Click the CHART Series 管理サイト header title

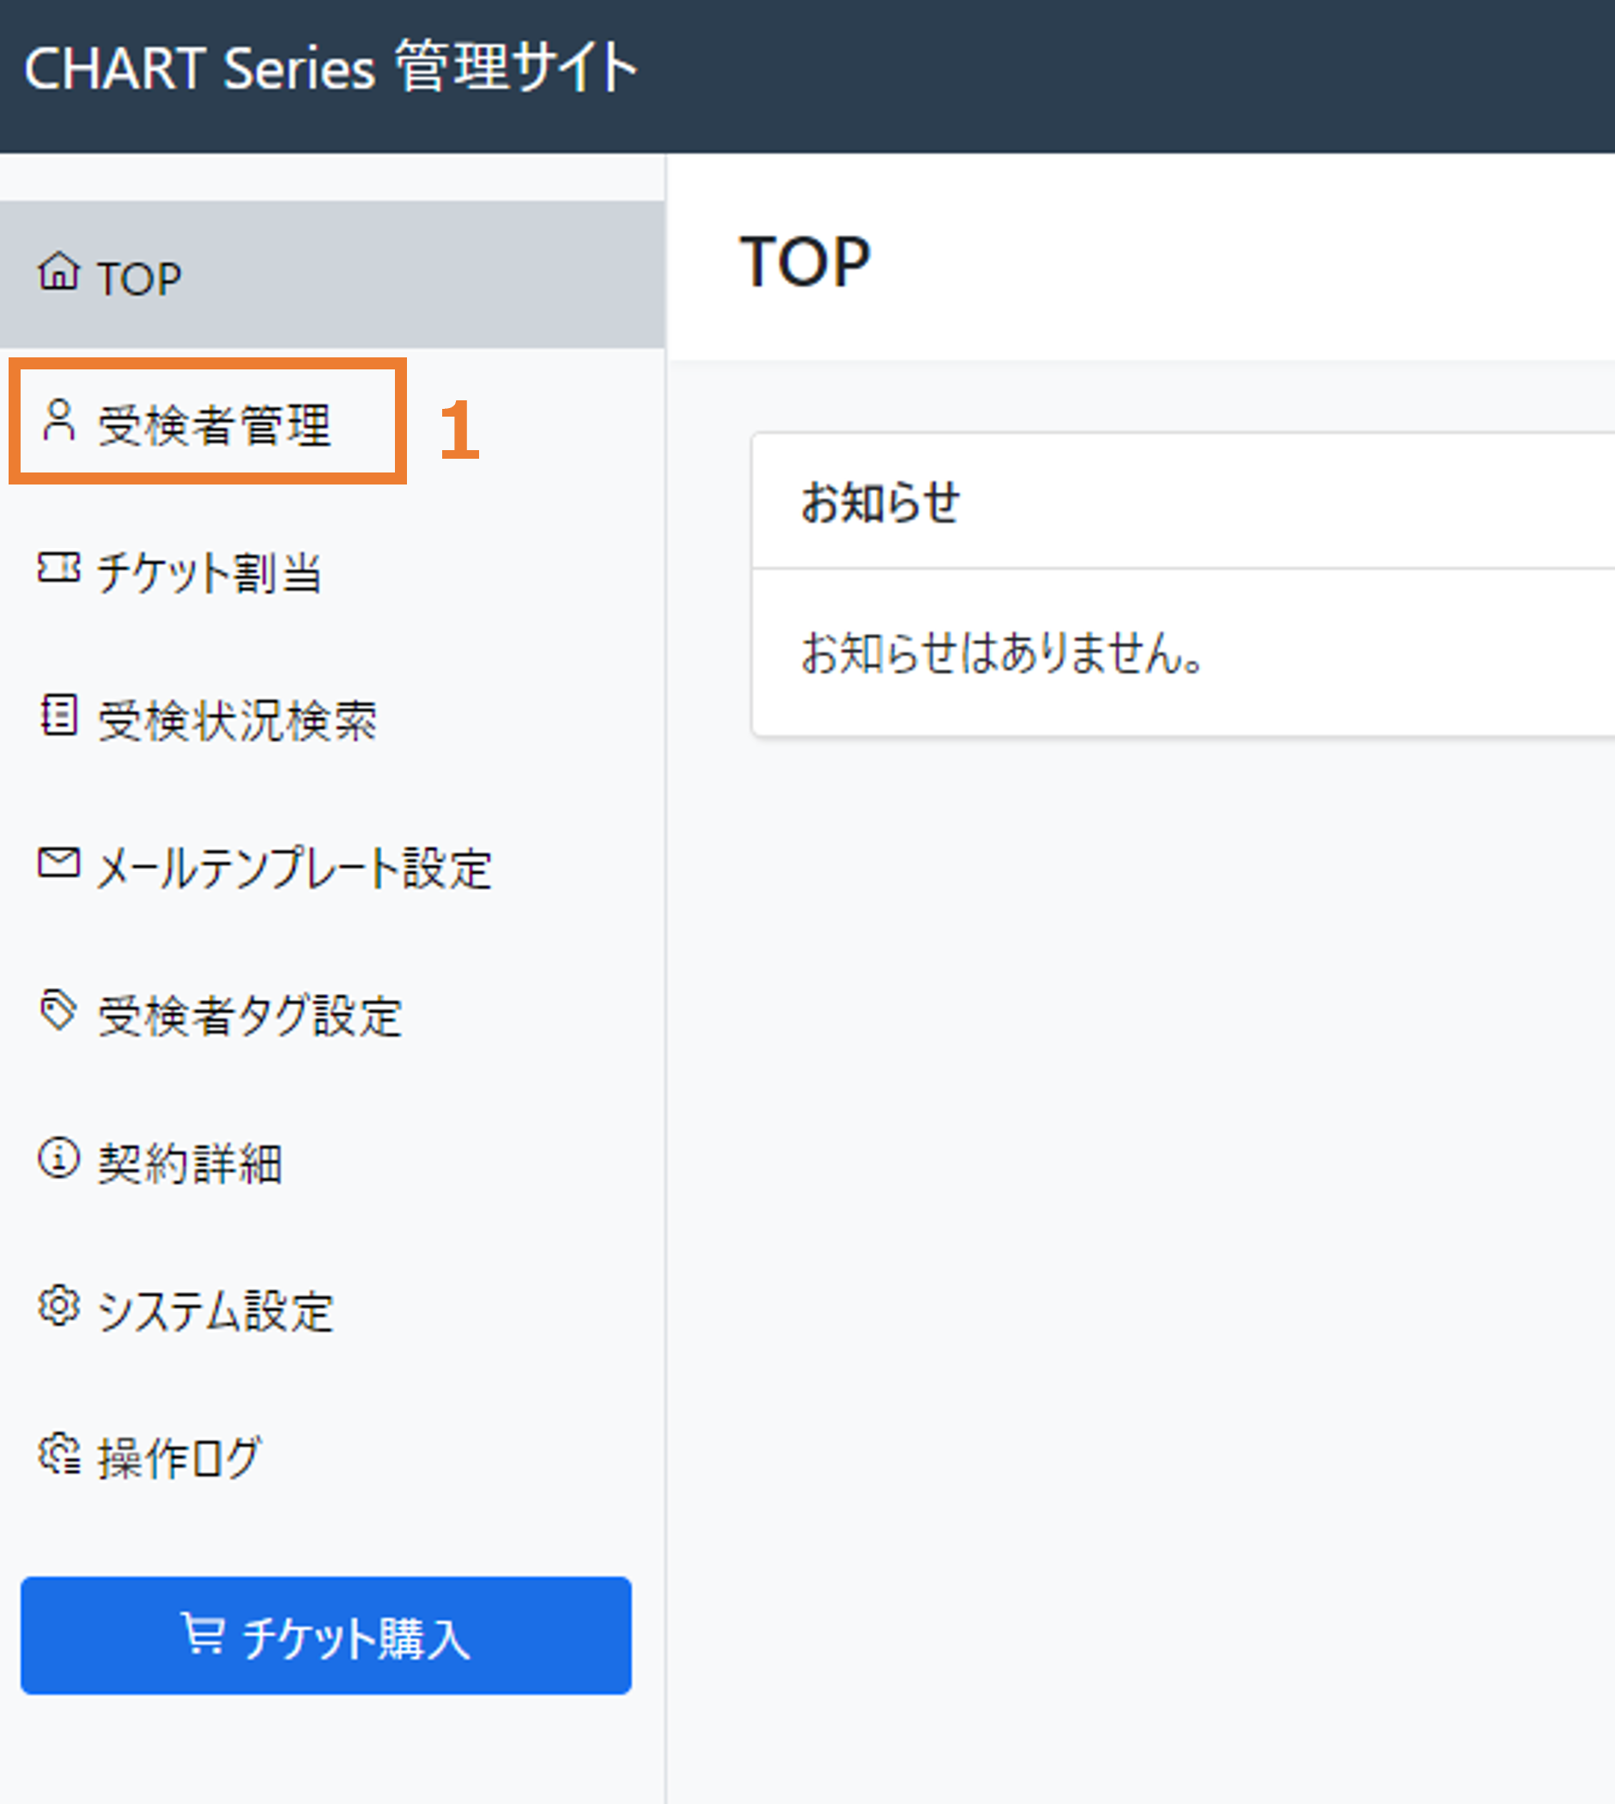(x=330, y=69)
